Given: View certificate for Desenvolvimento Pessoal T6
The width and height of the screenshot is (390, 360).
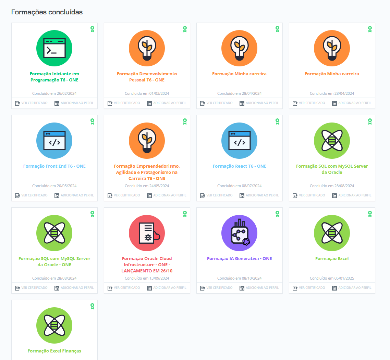Looking at the screenshot, I should (x=124, y=103).
